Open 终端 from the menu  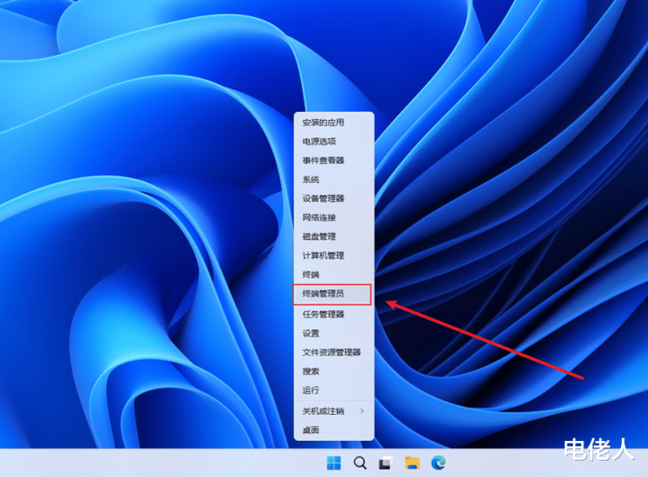[334, 274]
